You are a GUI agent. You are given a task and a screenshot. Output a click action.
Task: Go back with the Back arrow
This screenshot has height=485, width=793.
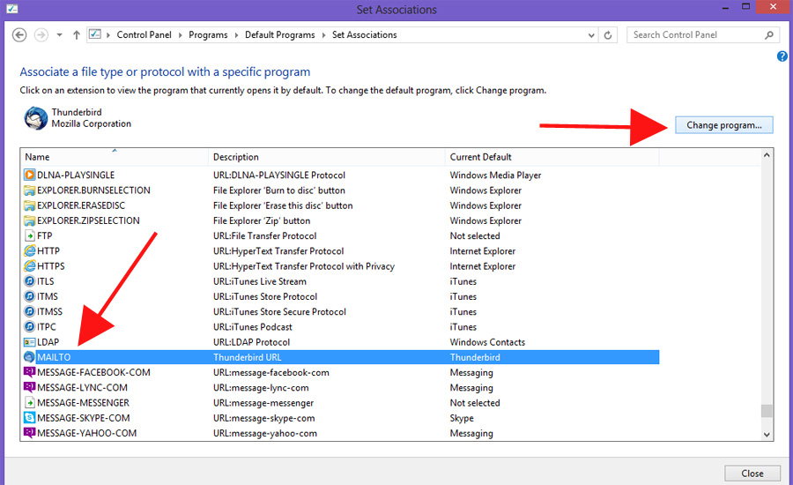[19, 35]
